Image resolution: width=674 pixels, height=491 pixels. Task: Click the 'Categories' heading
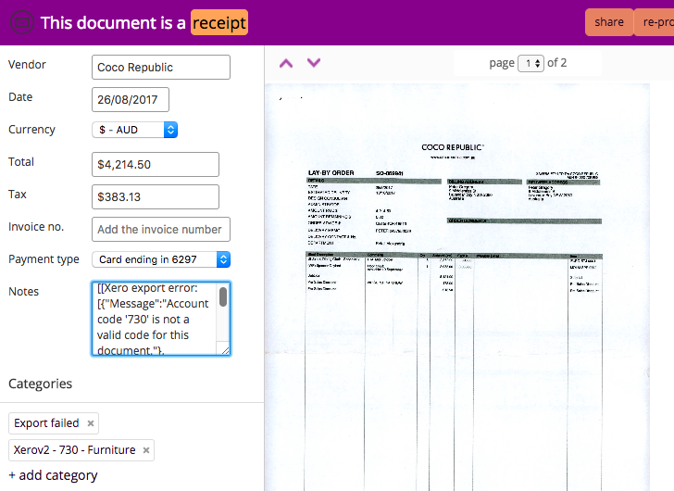[x=41, y=384]
